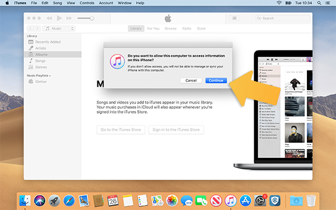Open the Mail stamp icon in Dock
The image size is (336, 210).
click(x=83, y=201)
